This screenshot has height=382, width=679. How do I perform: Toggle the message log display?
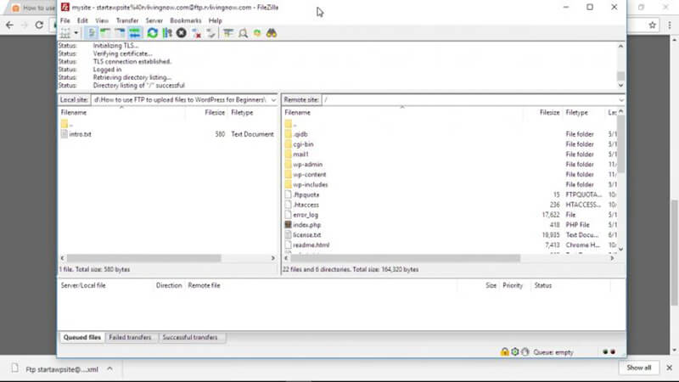coord(92,33)
